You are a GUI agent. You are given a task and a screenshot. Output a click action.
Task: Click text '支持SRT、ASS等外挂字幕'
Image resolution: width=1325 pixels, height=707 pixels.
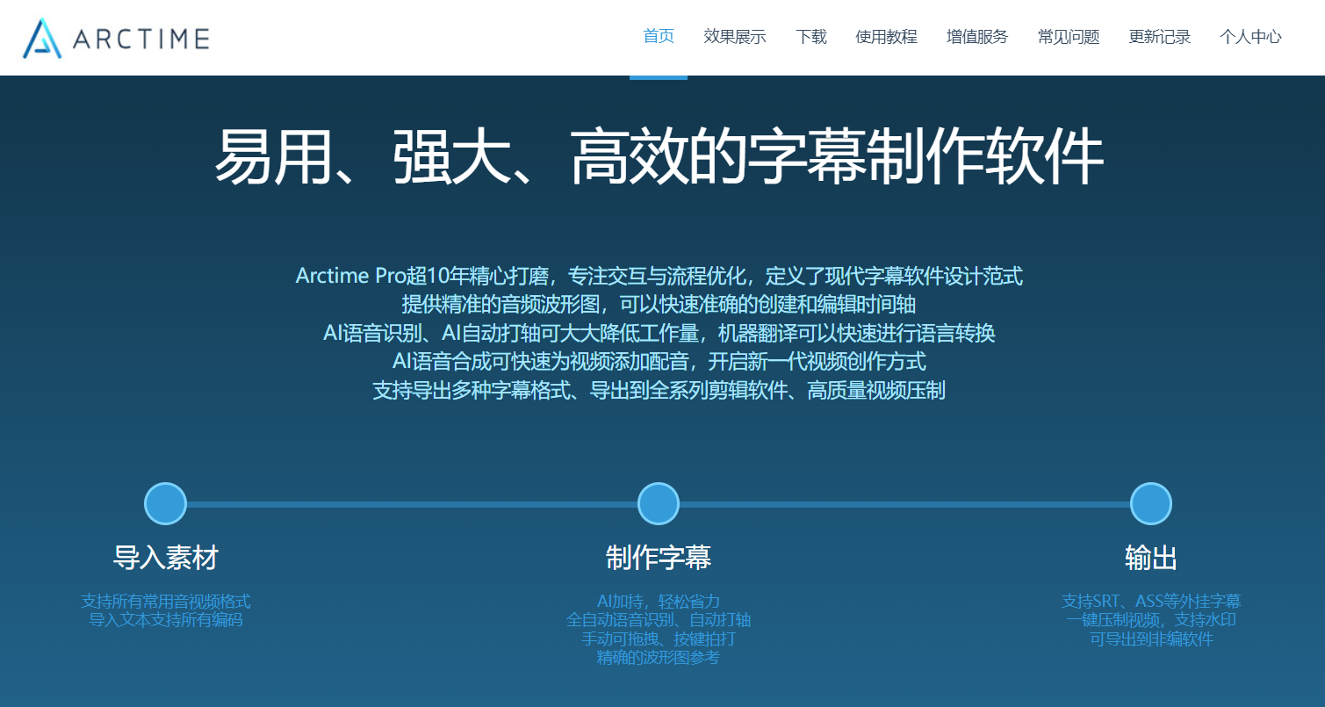1151,602
